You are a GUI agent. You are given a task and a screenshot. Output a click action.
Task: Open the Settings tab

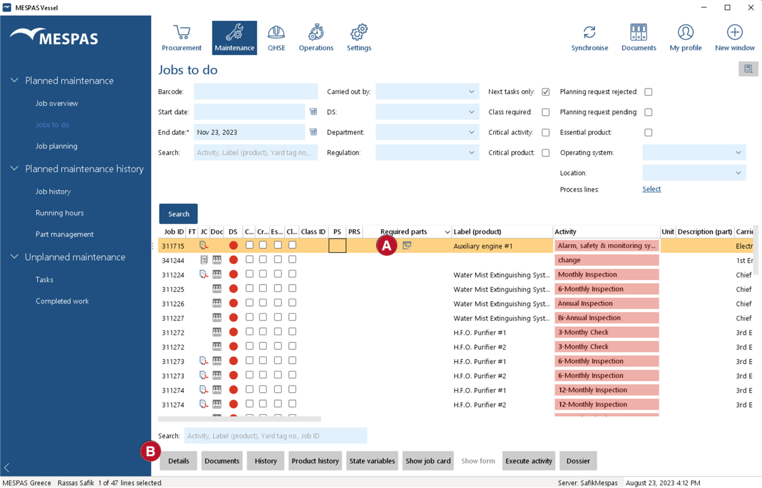(359, 37)
